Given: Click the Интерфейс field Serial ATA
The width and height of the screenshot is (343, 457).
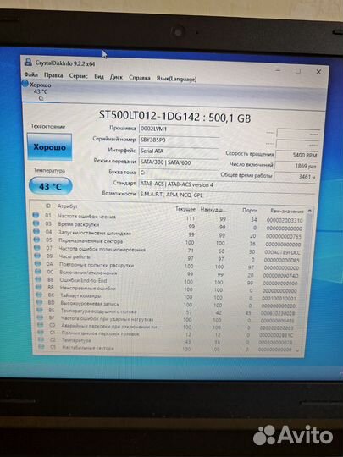Looking at the screenshot, I should [179, 151].
